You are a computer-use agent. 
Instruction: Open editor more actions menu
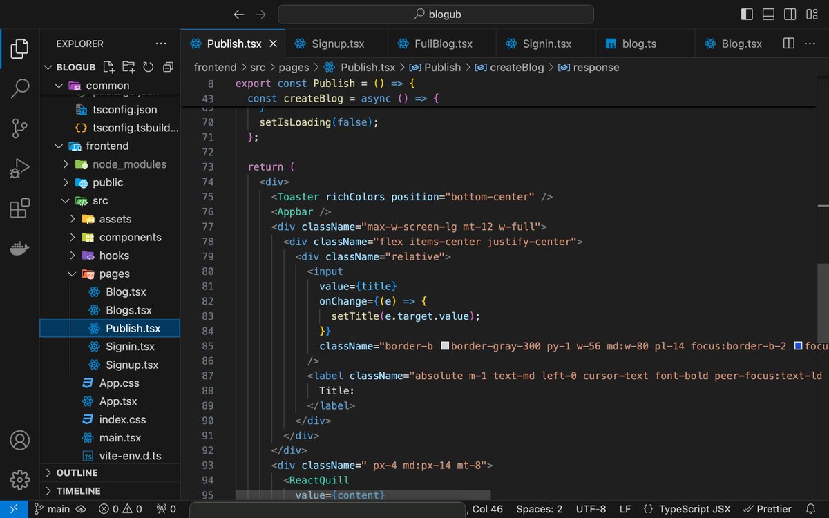coord(812,44)
